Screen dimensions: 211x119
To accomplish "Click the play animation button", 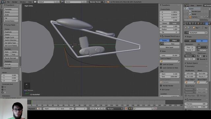I will 99,109.
